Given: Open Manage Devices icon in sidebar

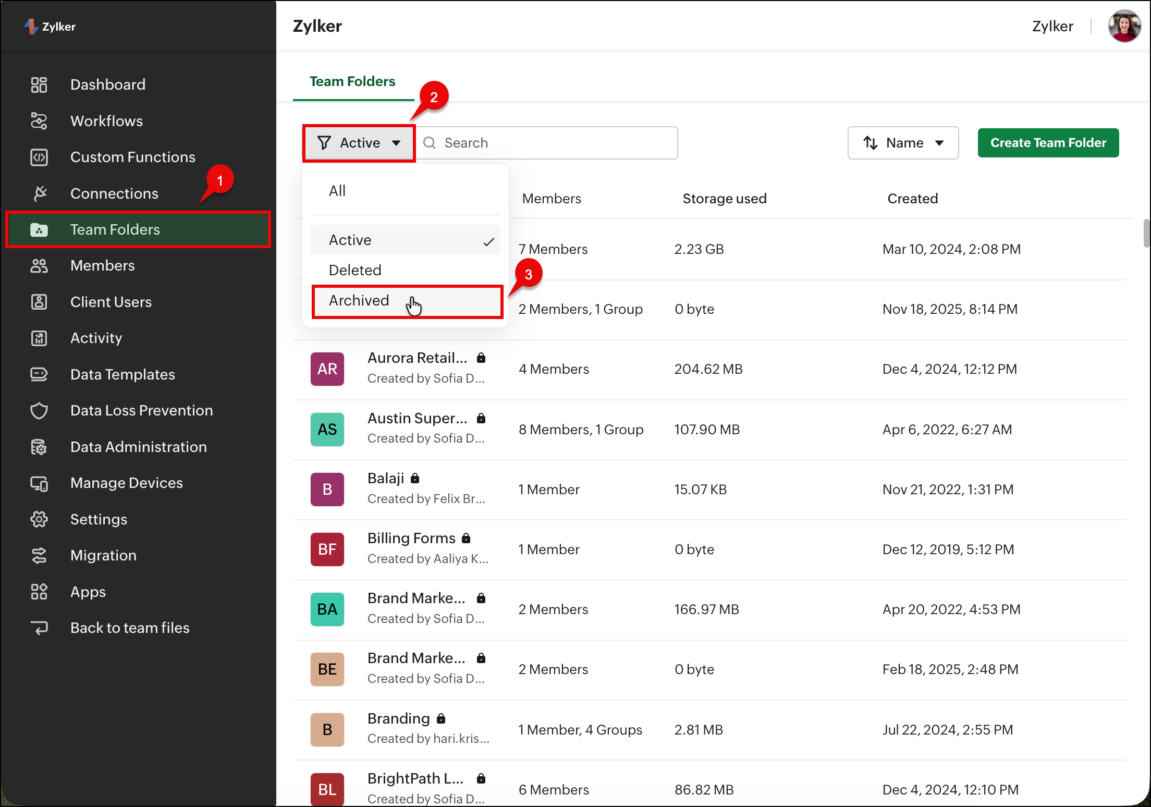Looking at the screenshot, I should click(x=39, y=483).
